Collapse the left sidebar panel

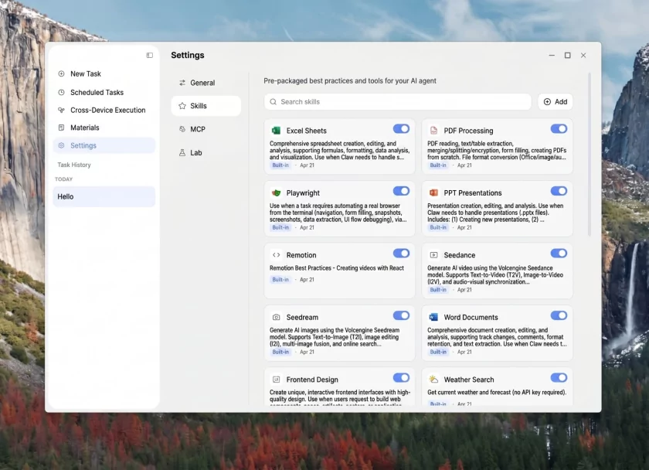tap(148, 55)
